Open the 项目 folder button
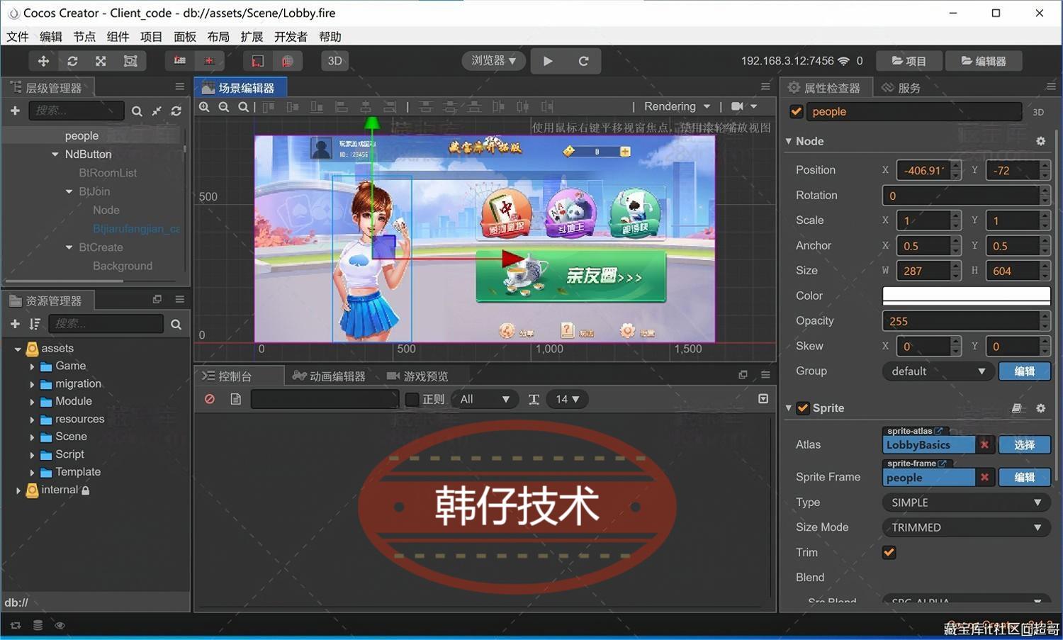1063x640 pixels. coord(909,61)
